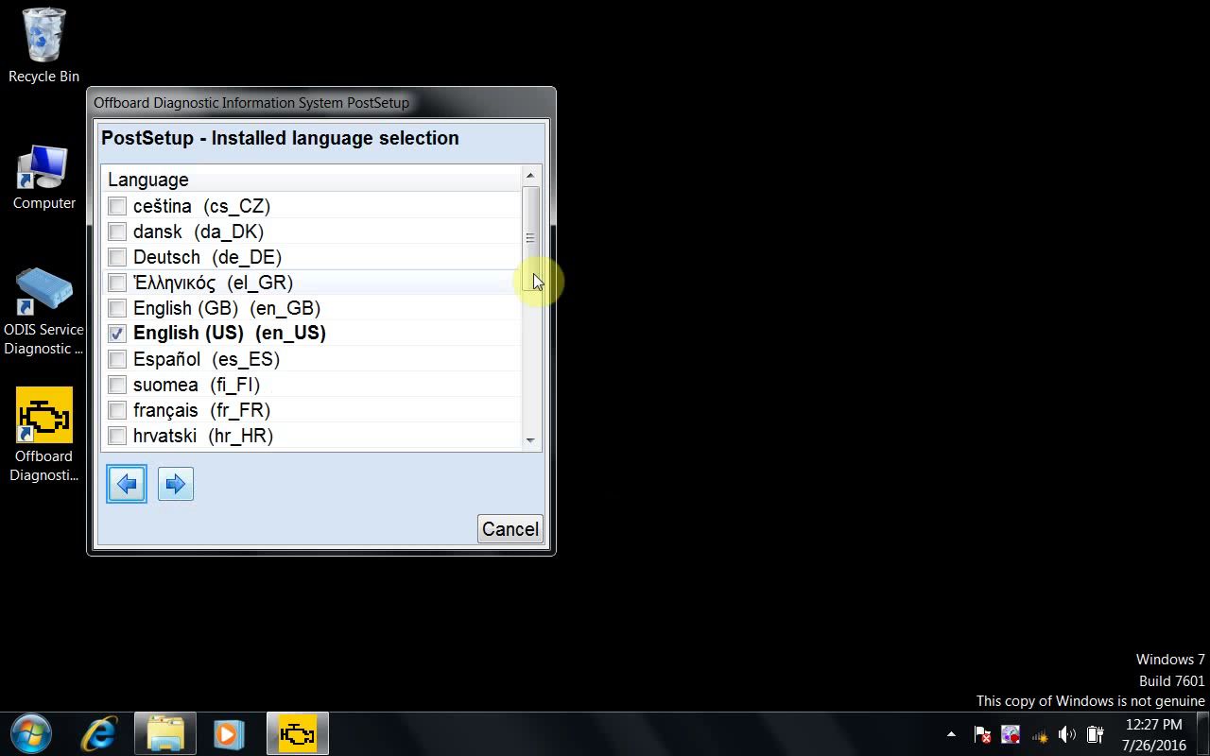Enable the Deutsch (de_DE) checkbox
Viewport: 1210px width, 756px height.
pyautogui.click(x=117, y=257)
